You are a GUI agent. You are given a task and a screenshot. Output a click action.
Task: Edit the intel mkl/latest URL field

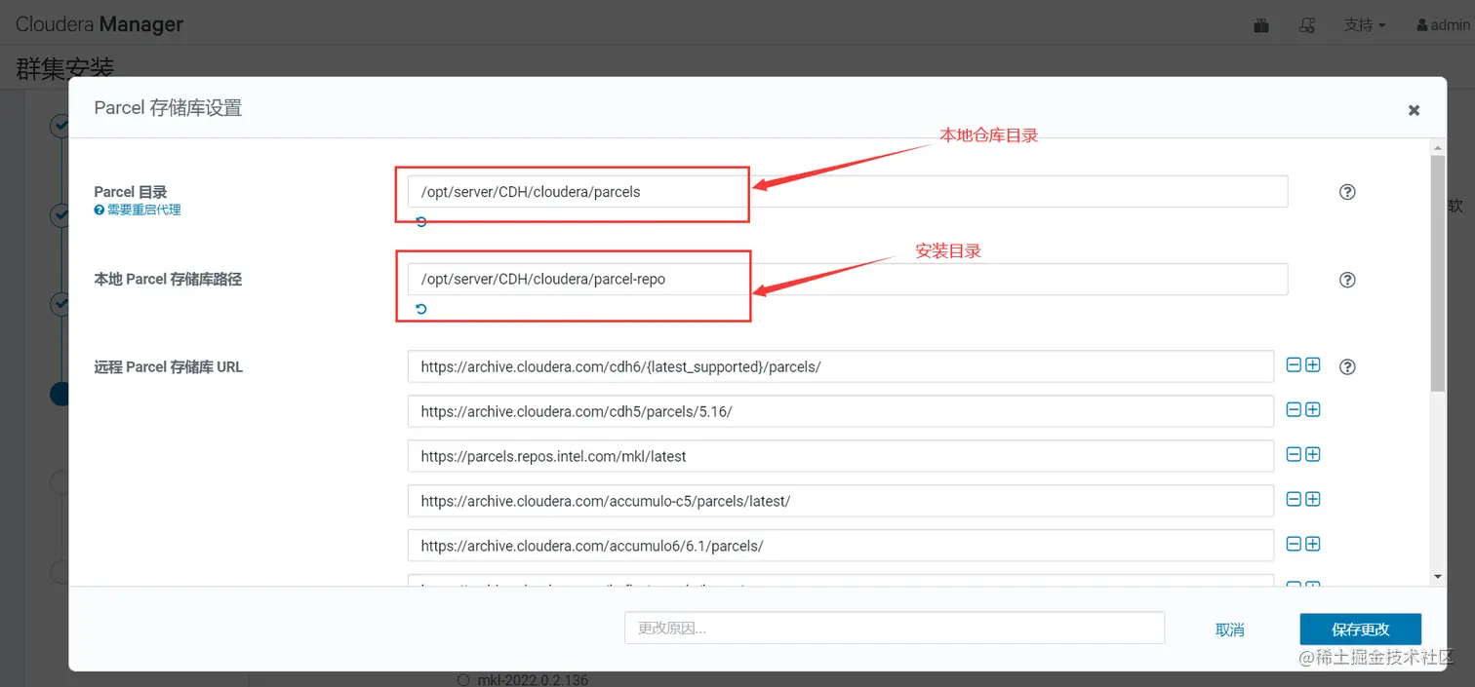(x=841, y=456)
